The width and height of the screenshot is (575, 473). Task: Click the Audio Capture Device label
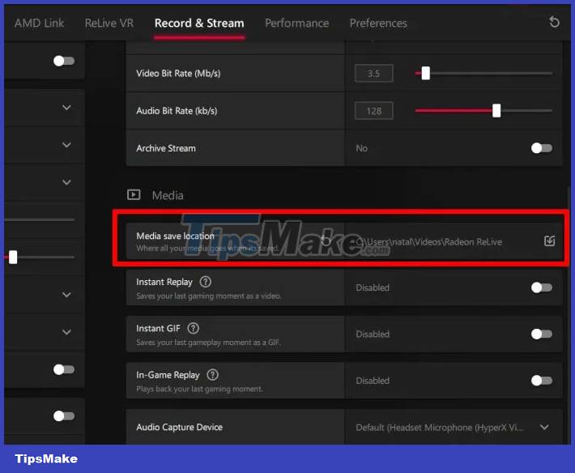[x=179, y=427]
